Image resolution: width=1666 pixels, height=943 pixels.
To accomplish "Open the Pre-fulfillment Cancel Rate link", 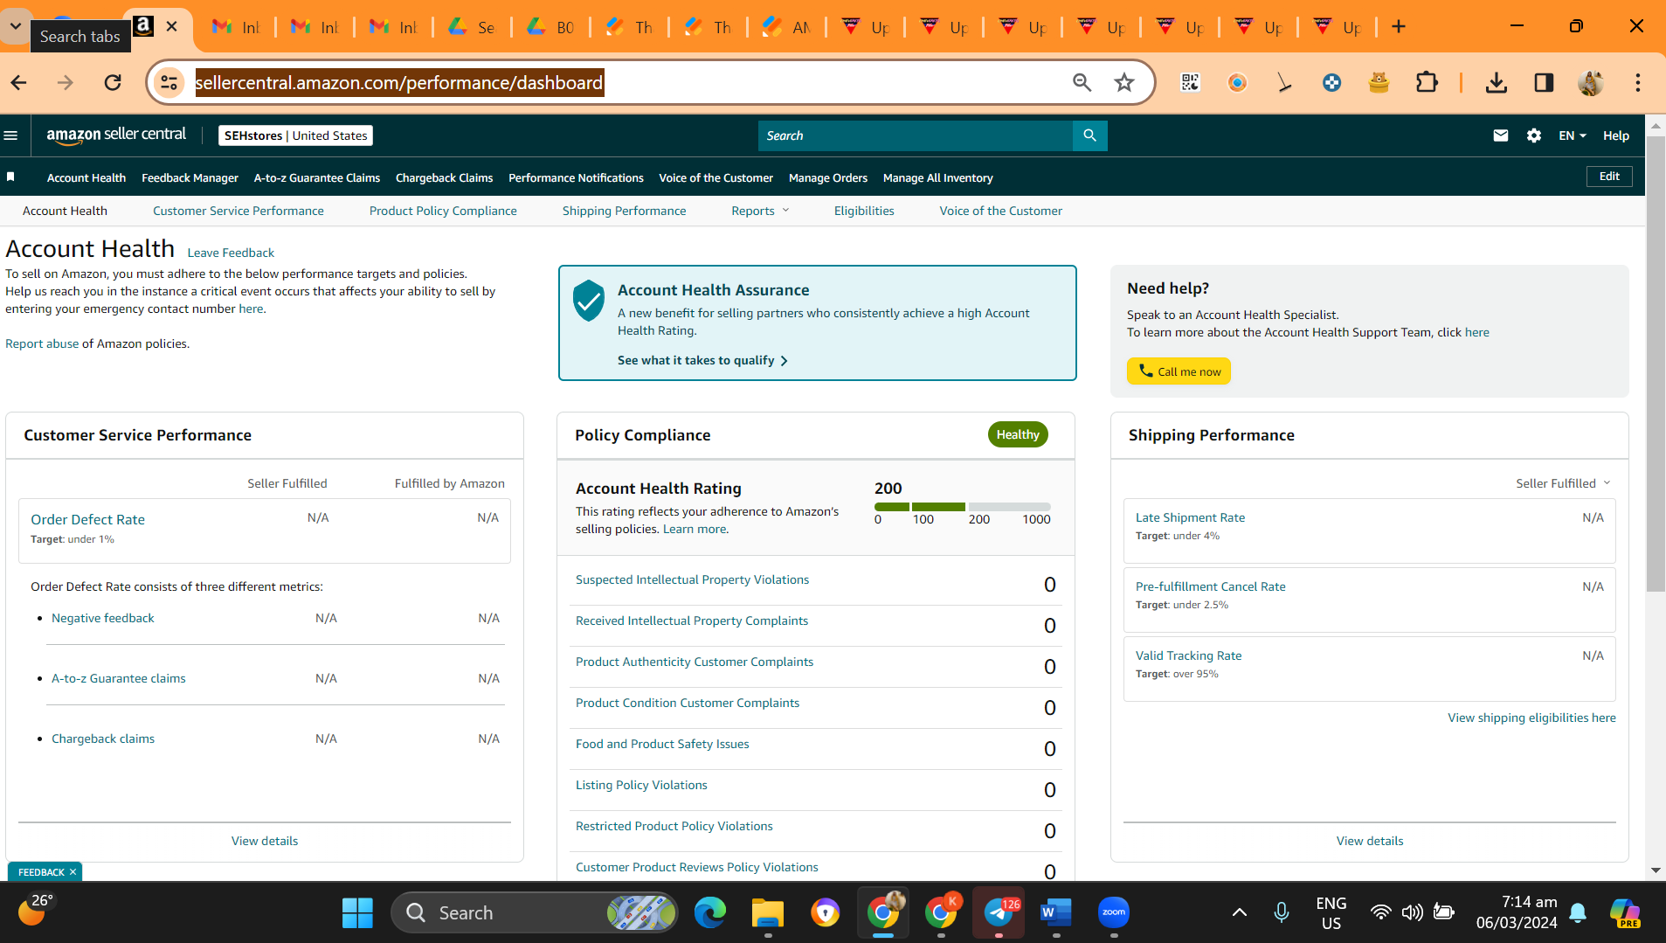I will [1210, 586].
